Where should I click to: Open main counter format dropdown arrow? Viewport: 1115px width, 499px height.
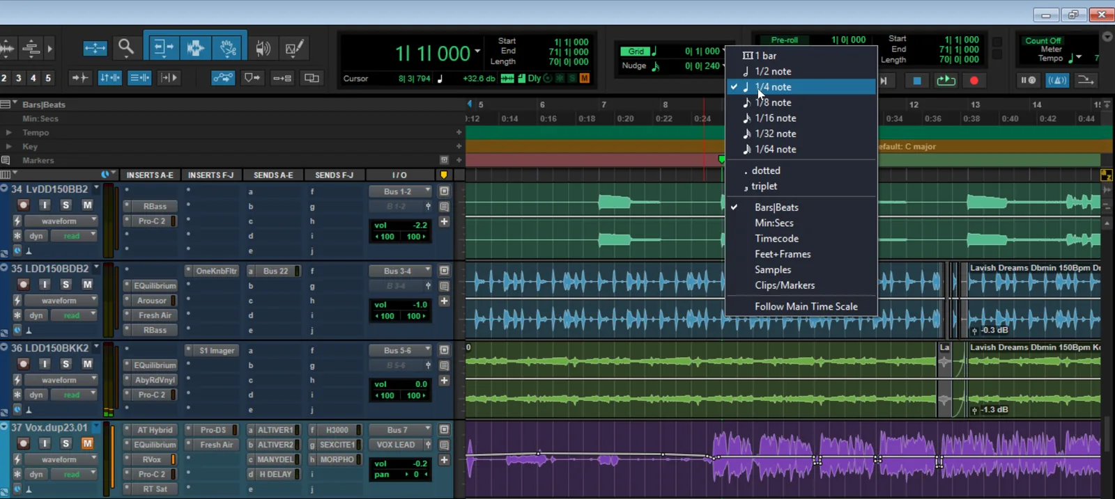(x=477, y=51)
